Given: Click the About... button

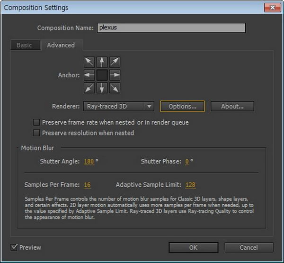Looking at the screenshot, I should pos(232,106).
